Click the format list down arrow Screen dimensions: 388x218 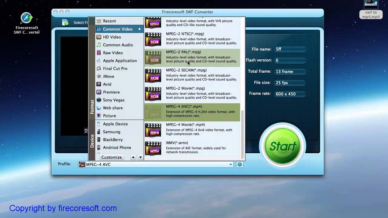(x=140, y=157)
